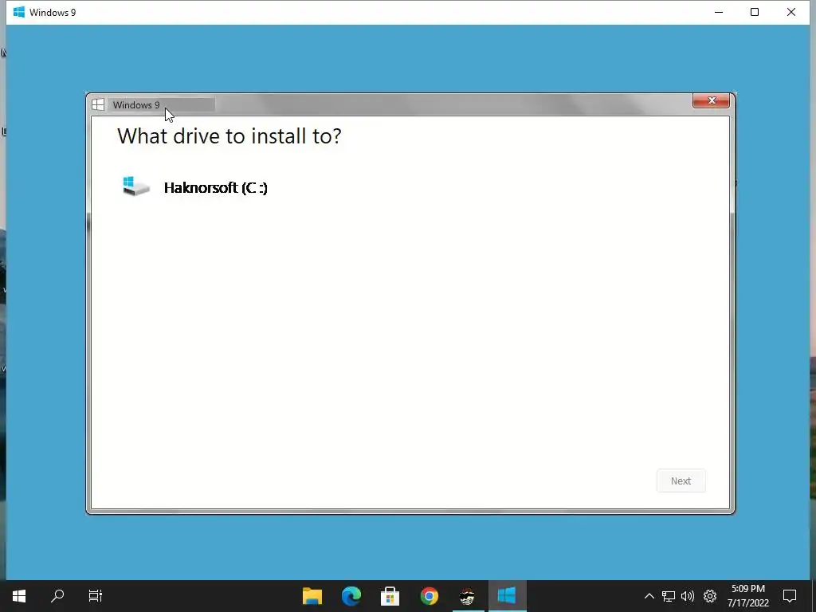Click the settings gear tray icon

pos(710,596)
